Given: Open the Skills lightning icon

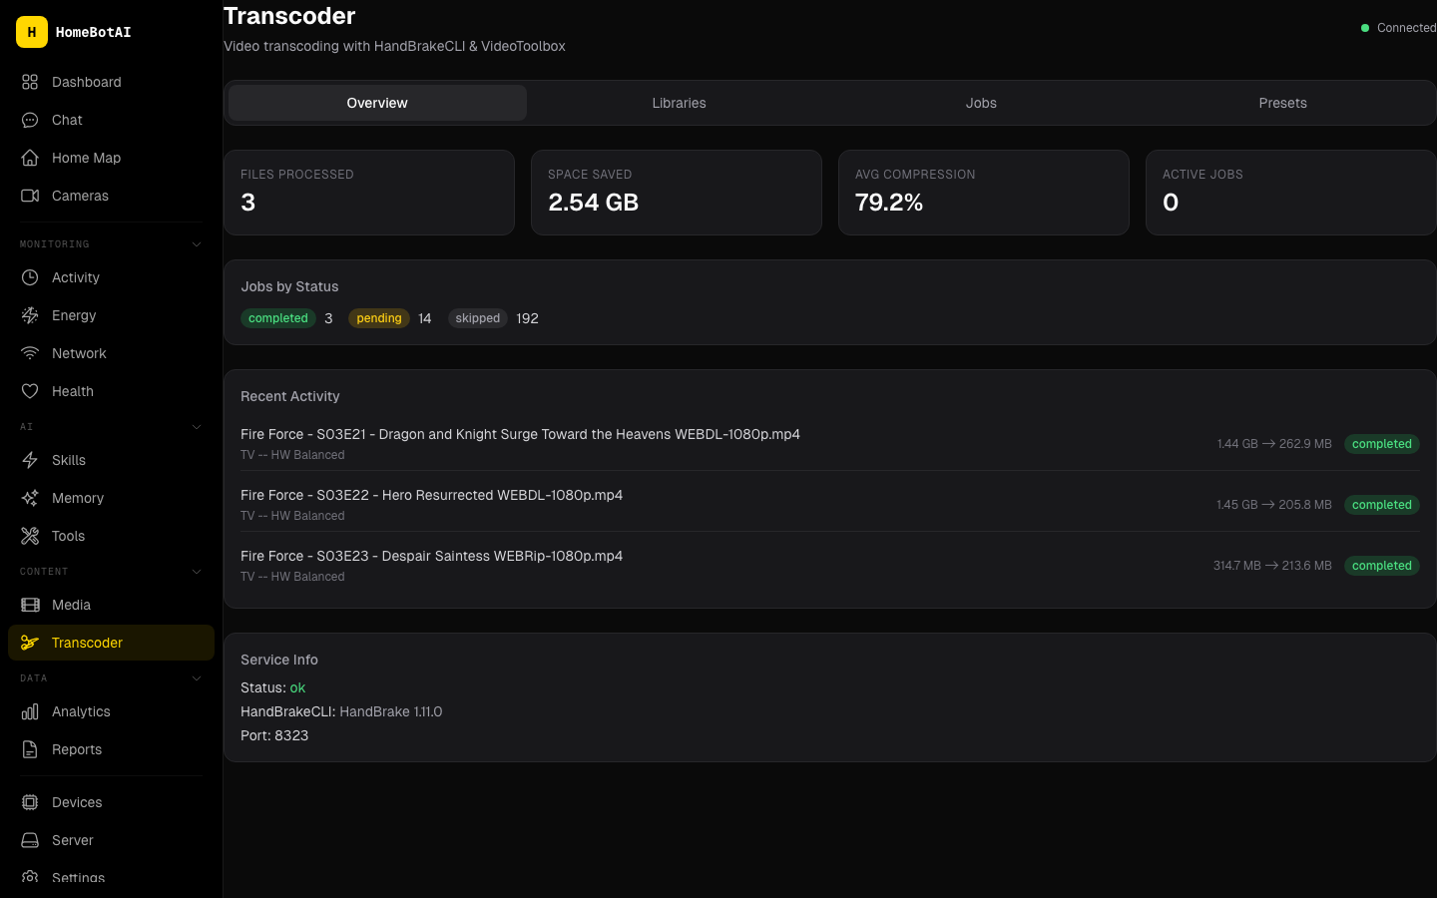Looking at the screenshot, I should [30, 460].
